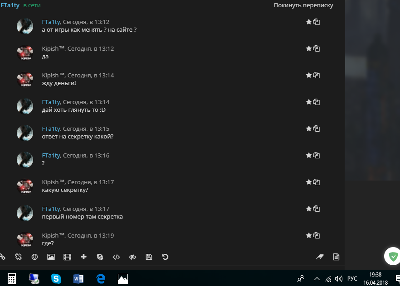Insert code block with brackets icon
This screenshot has height=286, width=400.
116,257
